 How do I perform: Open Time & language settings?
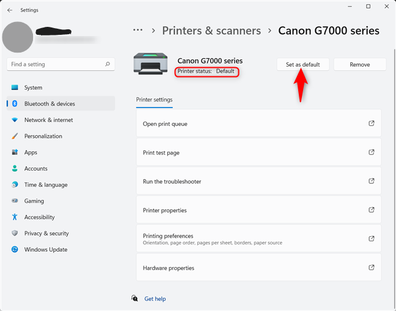pyautogui.click(x=61, y=185)
